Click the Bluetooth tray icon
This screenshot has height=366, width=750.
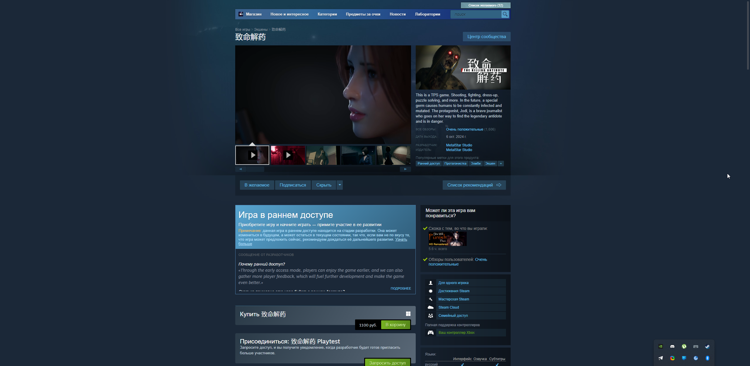pyautogui.click(x=707, y=358)
